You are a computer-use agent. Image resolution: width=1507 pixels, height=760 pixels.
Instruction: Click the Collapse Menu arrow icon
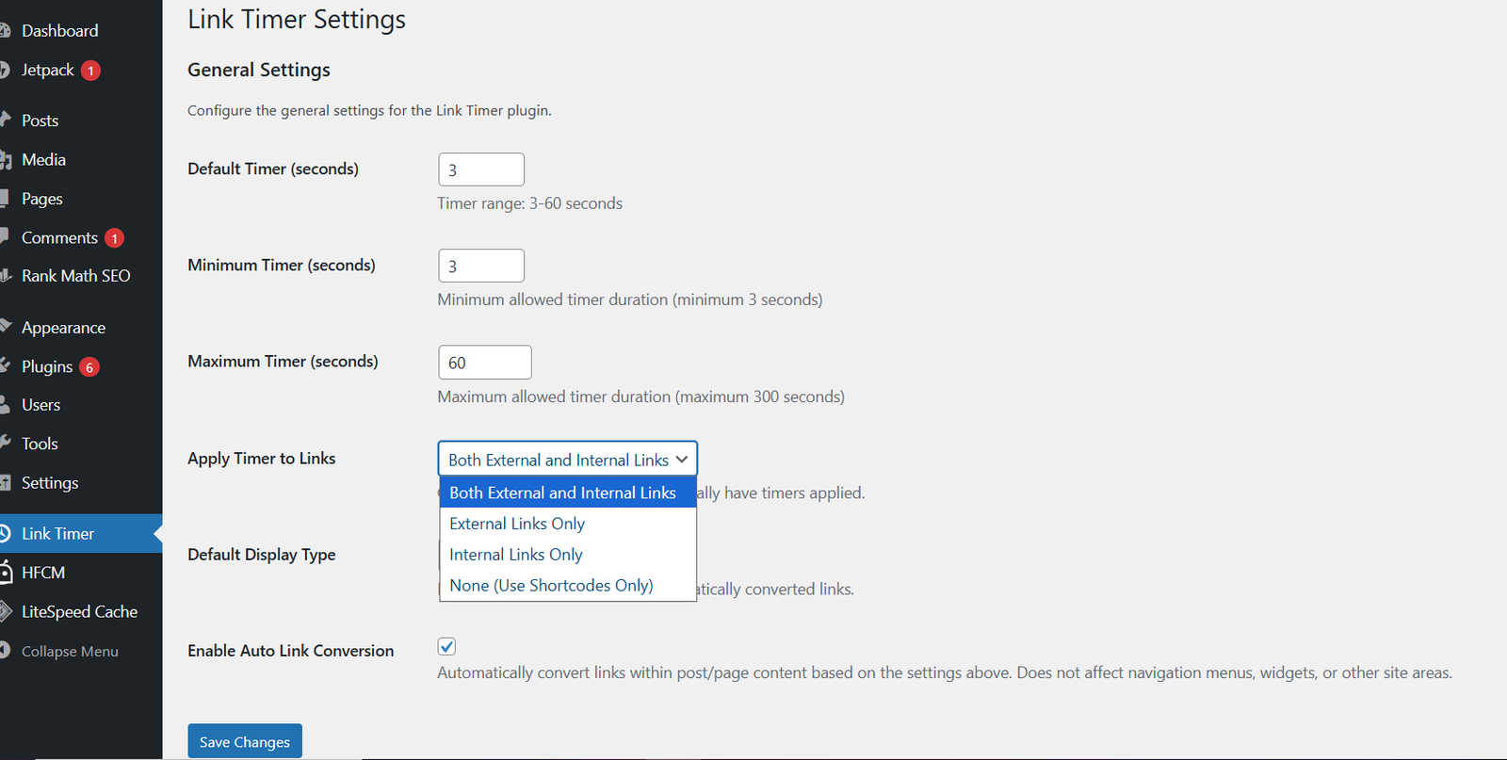pyautogui.click(x=5, y=651)
